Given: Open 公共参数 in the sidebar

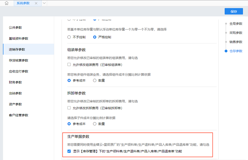Looking at the screenshot, I should [x=15, y=27].
